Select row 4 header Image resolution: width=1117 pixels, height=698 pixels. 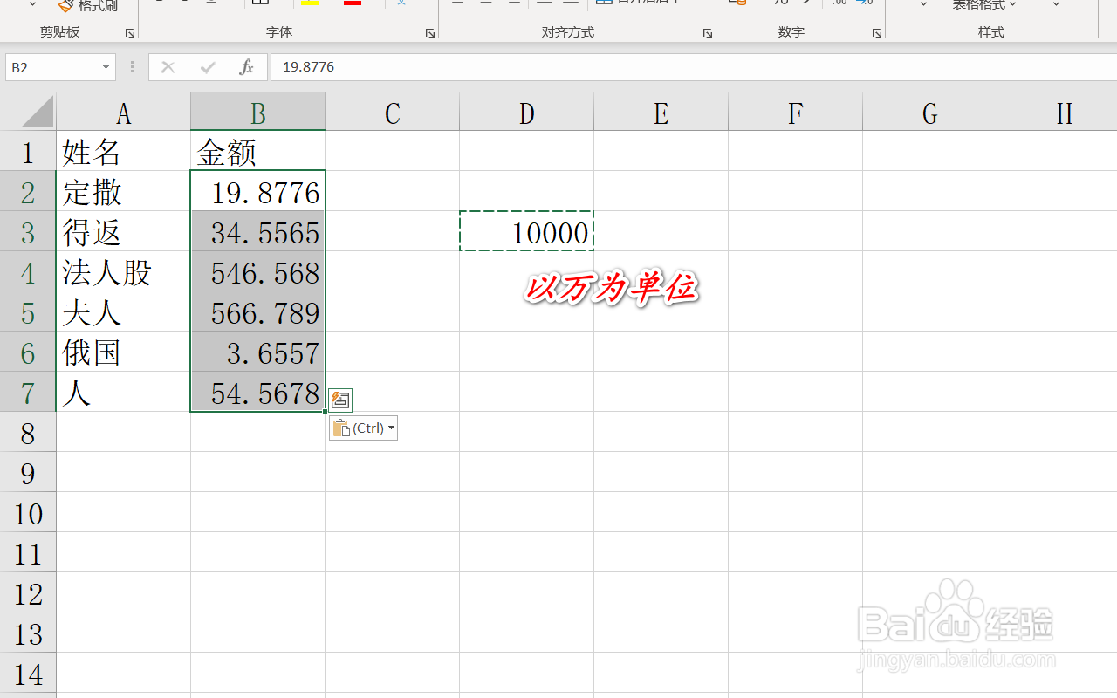[x=28, y=272]
